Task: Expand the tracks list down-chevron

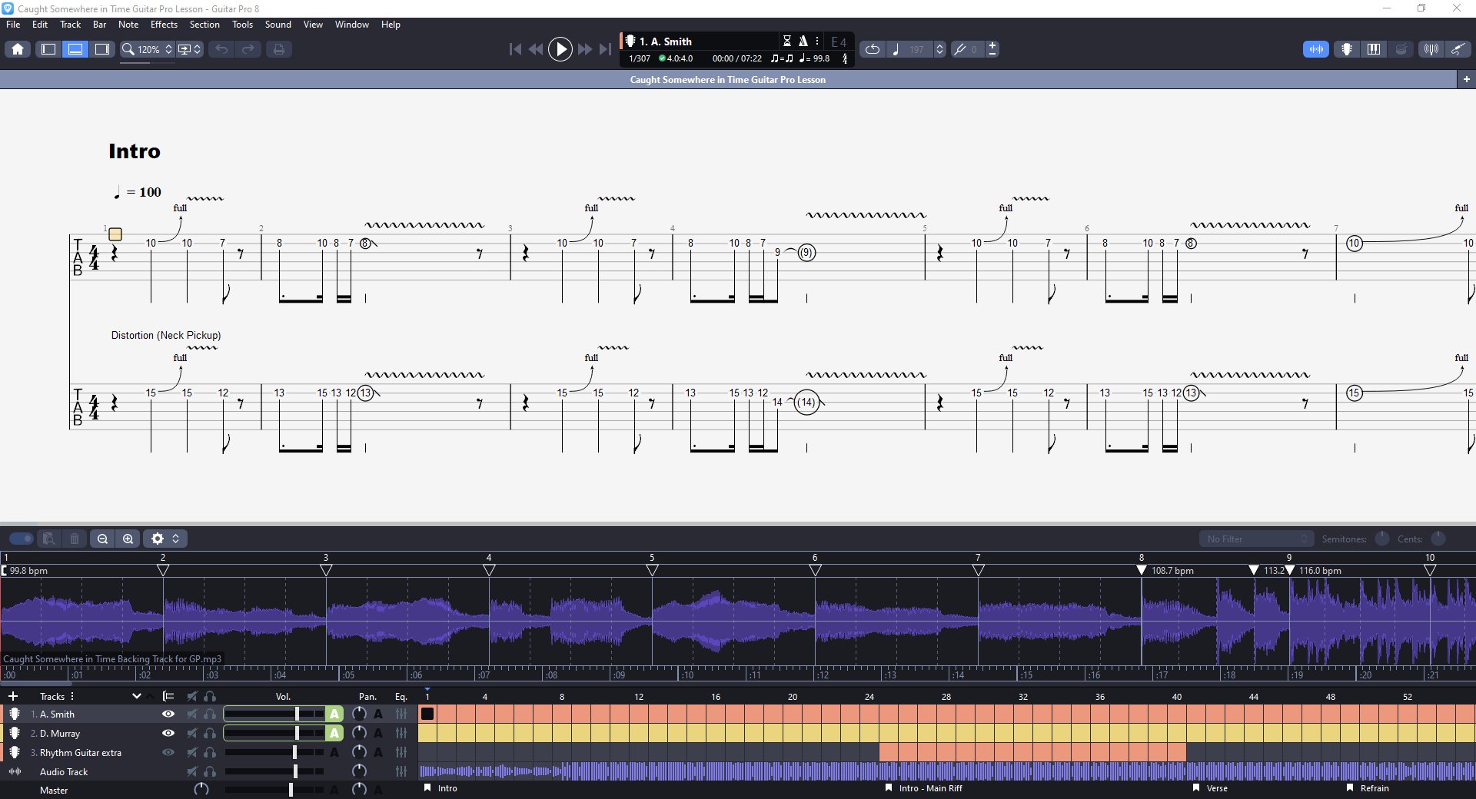Action: 137,696
